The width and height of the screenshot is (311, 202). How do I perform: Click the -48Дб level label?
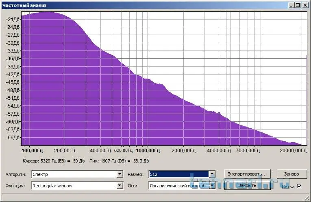coord(13,90)
